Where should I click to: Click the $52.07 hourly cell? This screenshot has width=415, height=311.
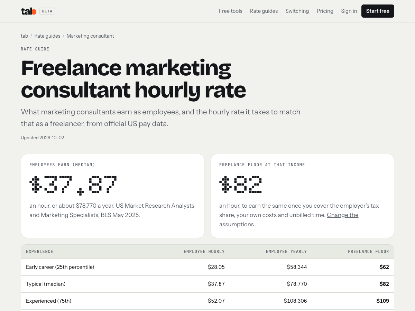pyautogui.click(x=216, y=301)
